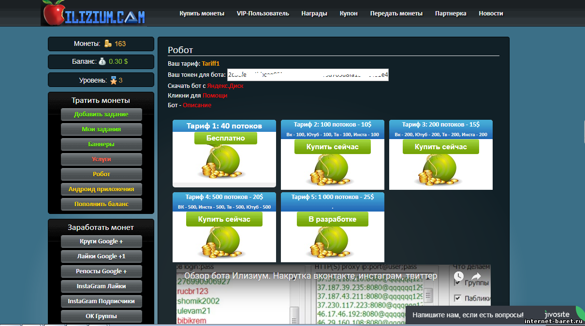This screenshot has height=326, width=585.
Task: Click the level value 3
Action: click(121, 81)
